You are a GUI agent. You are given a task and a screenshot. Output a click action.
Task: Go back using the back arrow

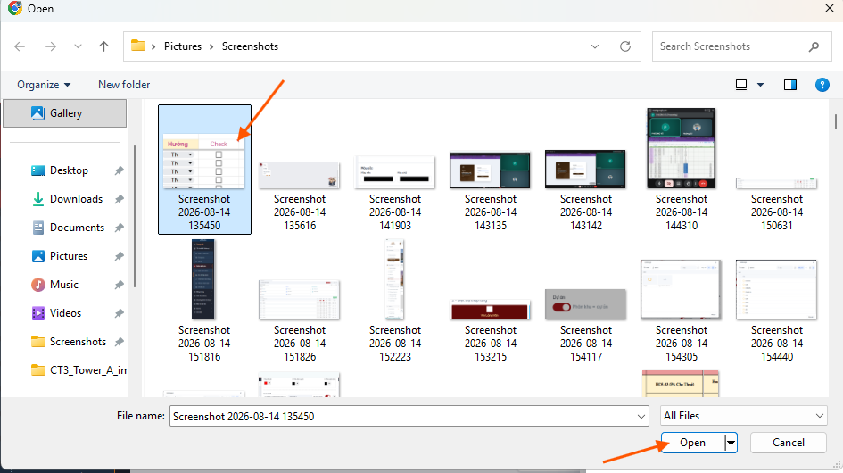point(20,46)
